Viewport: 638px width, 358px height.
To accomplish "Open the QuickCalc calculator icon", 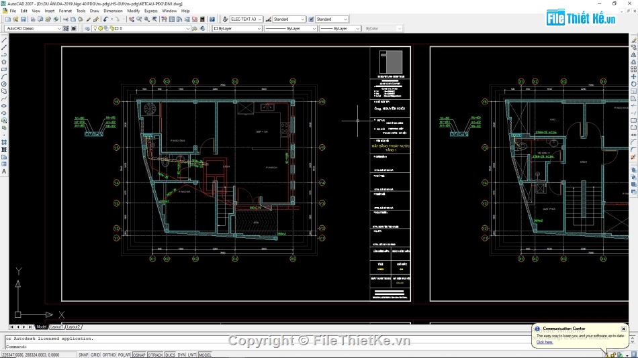I will point(202,19).
